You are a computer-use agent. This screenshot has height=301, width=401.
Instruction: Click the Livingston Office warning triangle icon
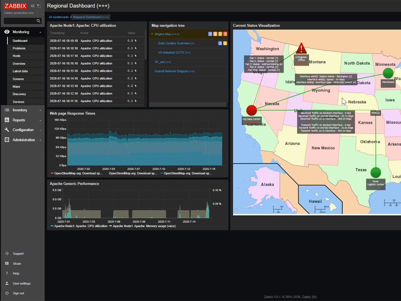301,48
